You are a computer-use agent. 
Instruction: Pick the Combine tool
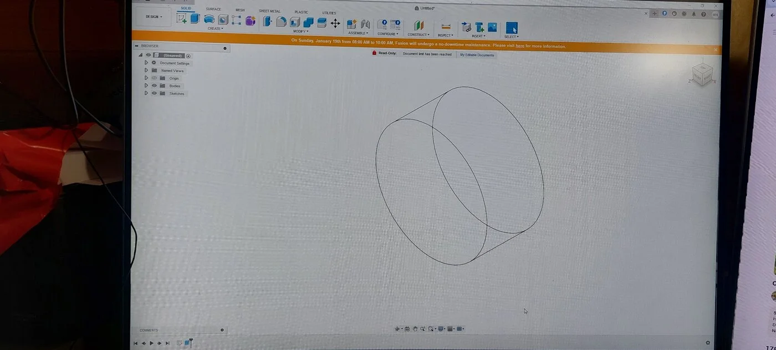coord(308,22)
